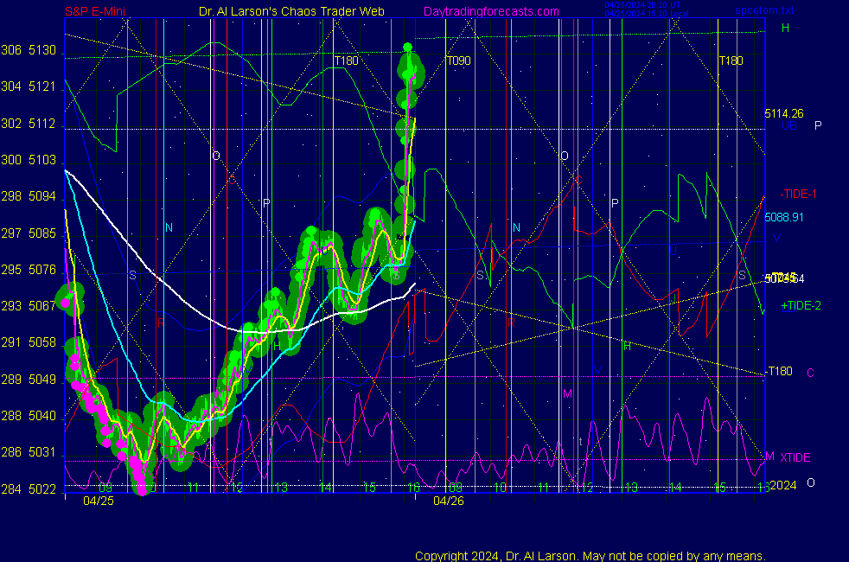Click the 10 hour label in the 04/26 session

[501, 488]
